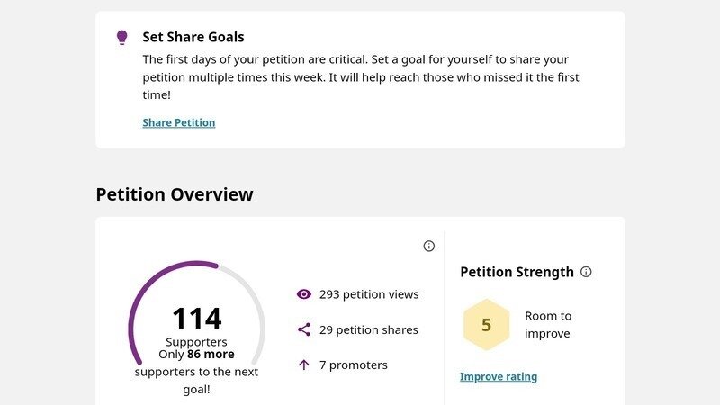
Task: Click the 29 petition shares text
Action: [369, 329]
